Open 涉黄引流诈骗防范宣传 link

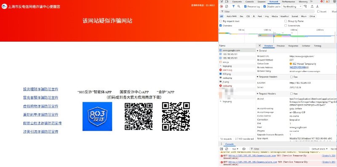pos(40,132)
